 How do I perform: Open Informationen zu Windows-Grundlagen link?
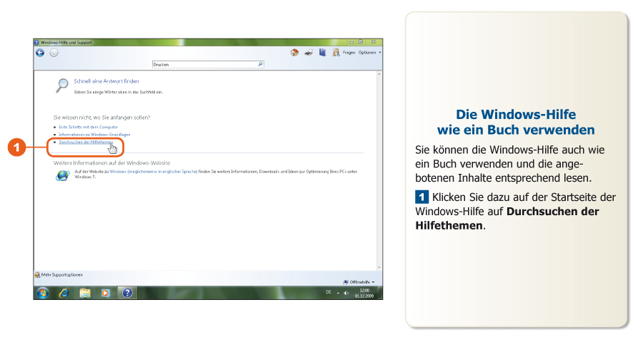[94, 134]
